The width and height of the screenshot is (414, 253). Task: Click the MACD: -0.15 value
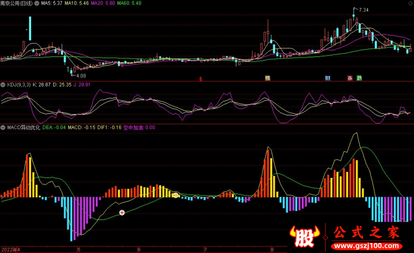point(82,128)
